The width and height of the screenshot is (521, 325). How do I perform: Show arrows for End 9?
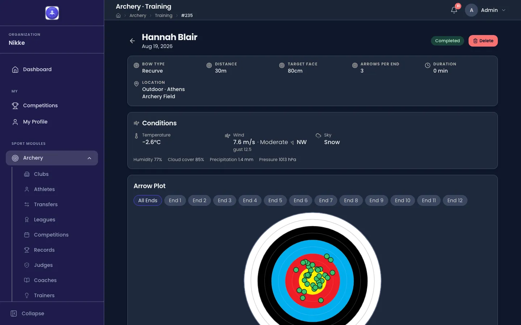(377, 200)
